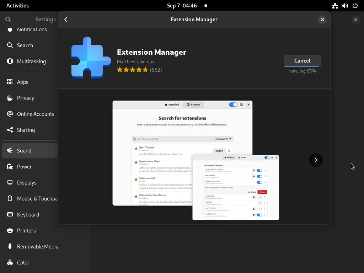
Task: Click the Displays monitor icon
Action: click(10, 182)
